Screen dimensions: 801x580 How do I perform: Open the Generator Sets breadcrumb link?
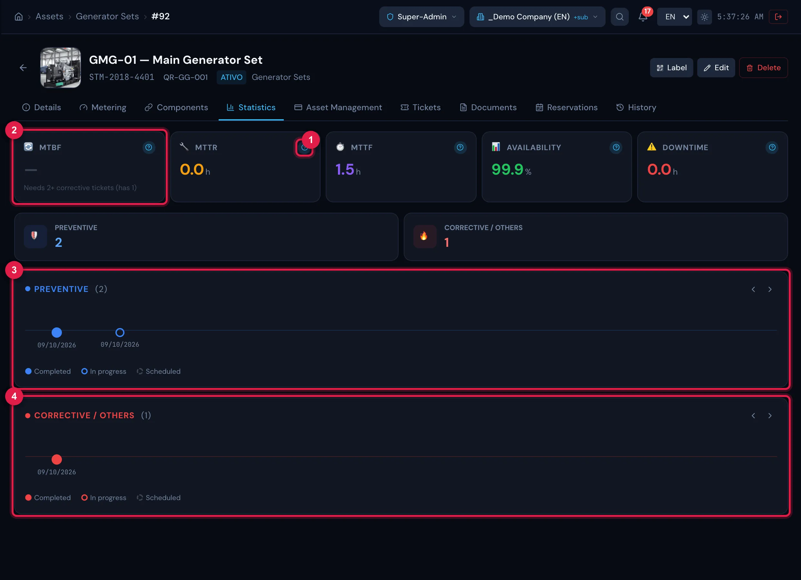coord(107,16)
